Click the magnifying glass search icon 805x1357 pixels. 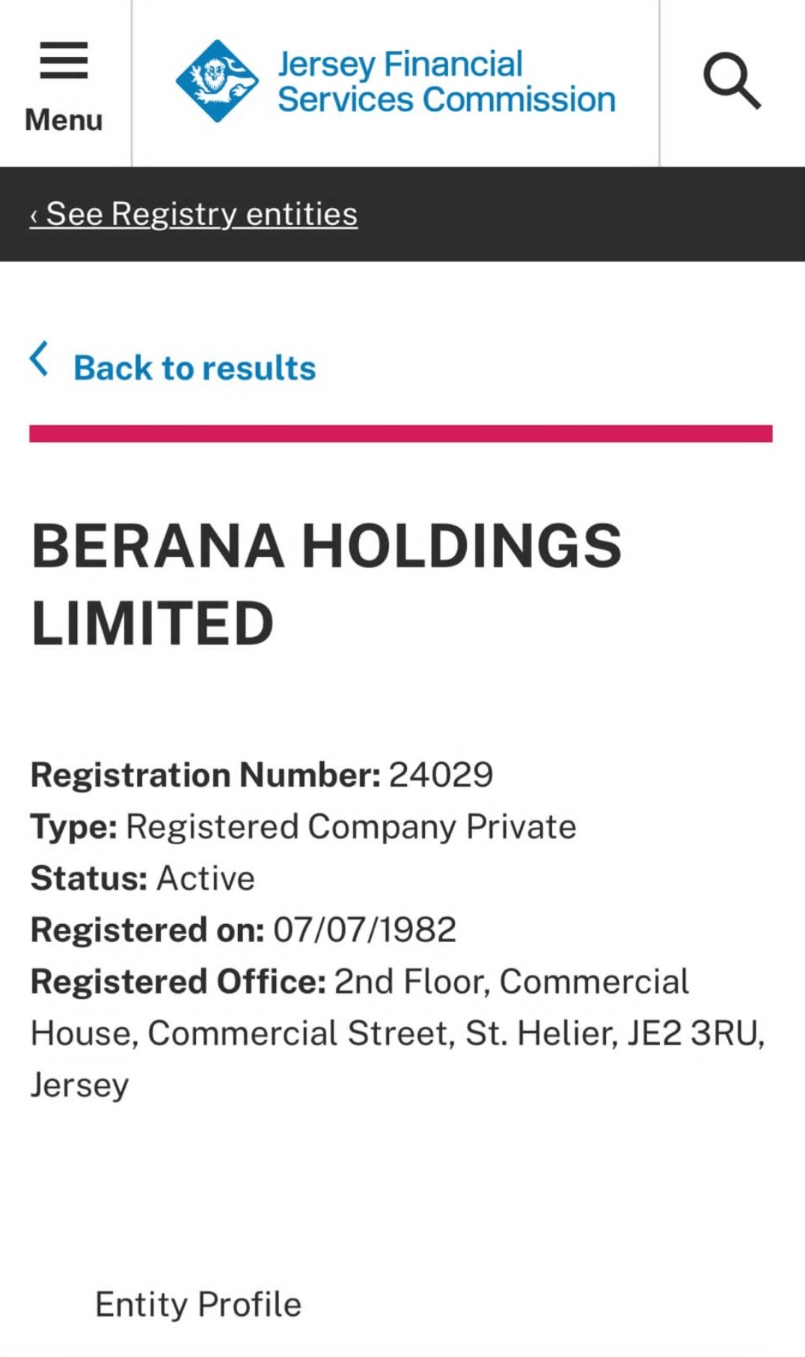pyautogui.click(x=732, y=81)
